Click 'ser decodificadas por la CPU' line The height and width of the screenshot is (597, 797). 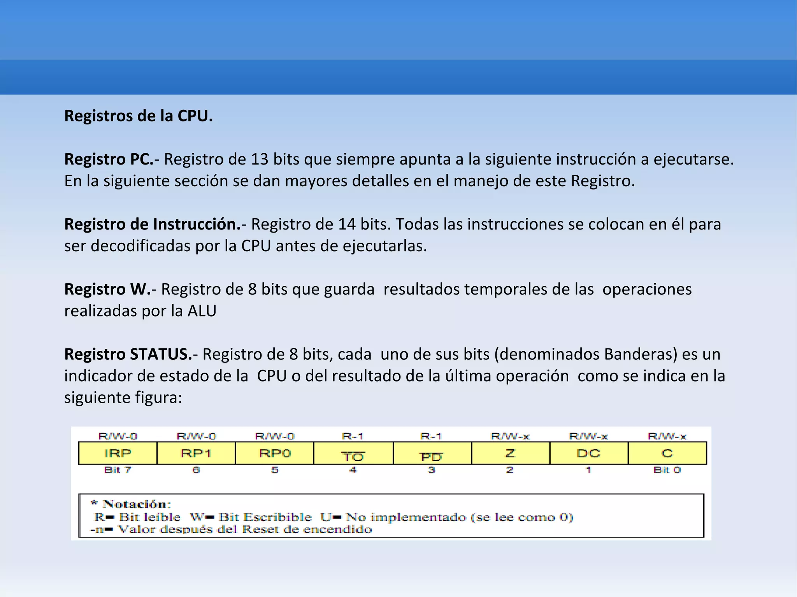point(246,246)
